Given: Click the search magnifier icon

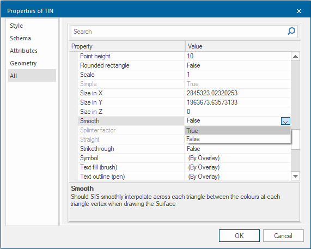Looking at the screenshot, I should tap(291, 31).
